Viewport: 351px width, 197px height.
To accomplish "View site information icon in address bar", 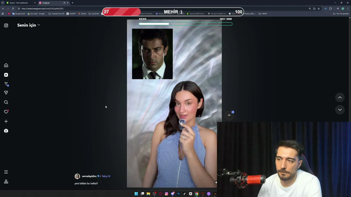I will point(19,8).
